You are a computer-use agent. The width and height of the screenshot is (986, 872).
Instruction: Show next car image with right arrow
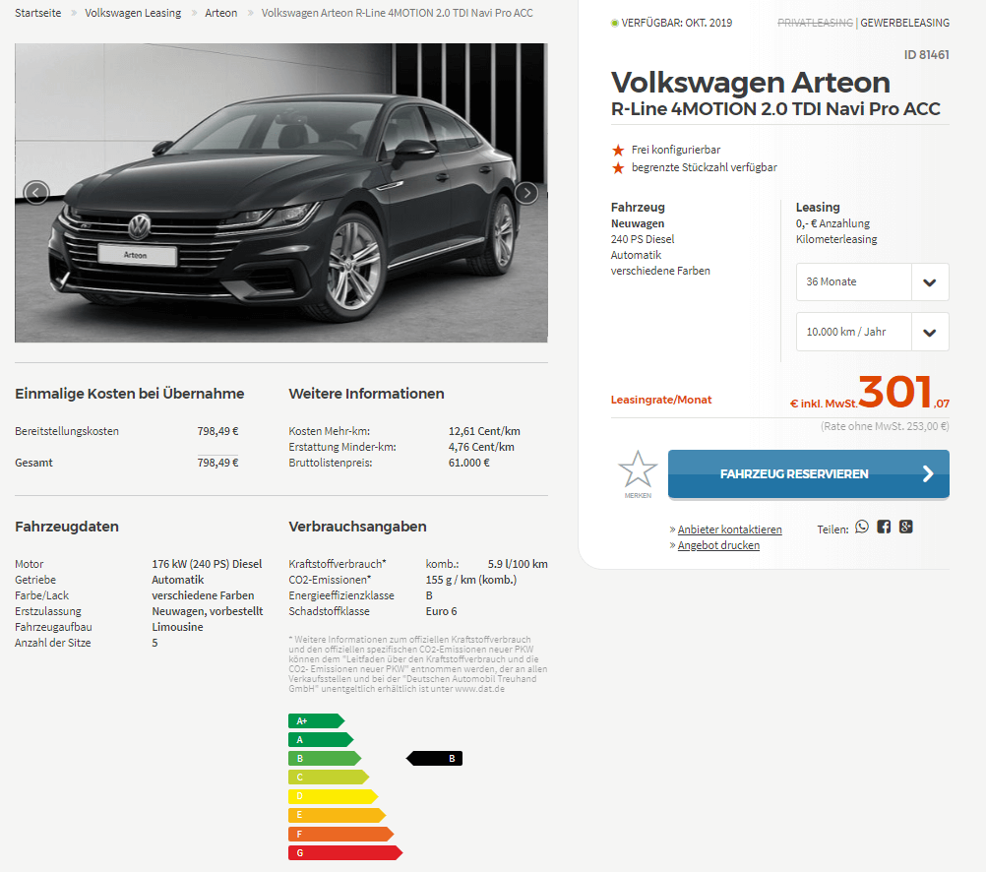(526, 193)
